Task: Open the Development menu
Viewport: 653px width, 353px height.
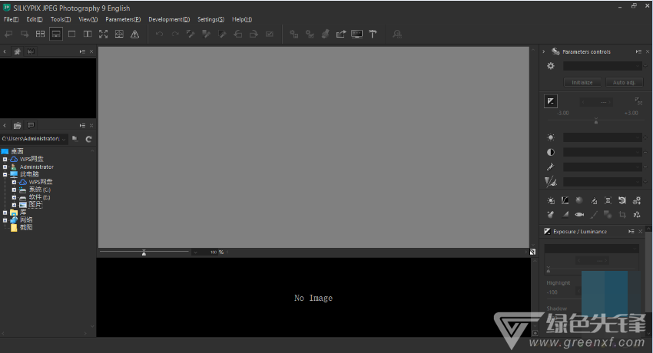Action: pyautogui.click(x=169, y=19)
